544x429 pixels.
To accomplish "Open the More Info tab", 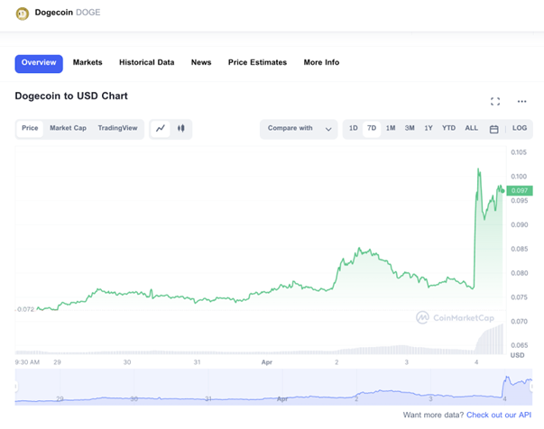I will coord(321,62).
